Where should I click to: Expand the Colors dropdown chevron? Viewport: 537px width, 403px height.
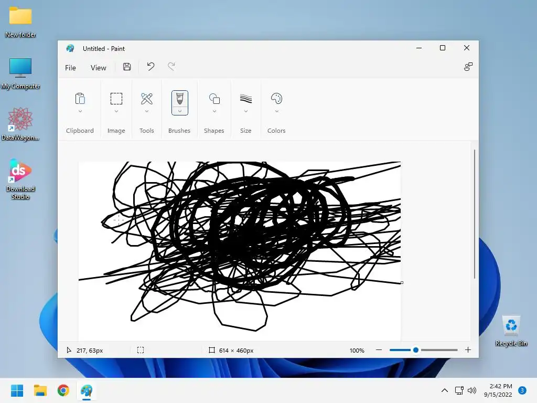(x=277, y=111)
